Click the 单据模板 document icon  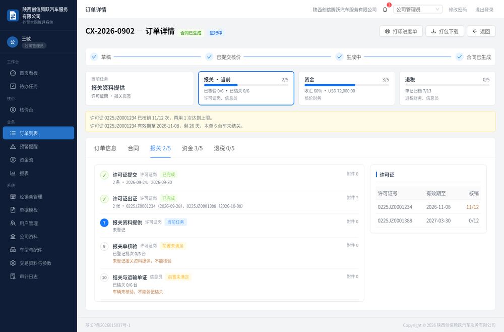[13, 210]
